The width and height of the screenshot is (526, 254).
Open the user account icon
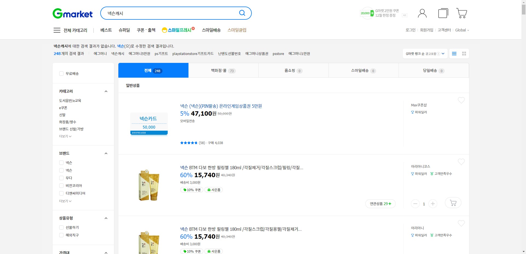pyautogui.click(x=422, y=13)
